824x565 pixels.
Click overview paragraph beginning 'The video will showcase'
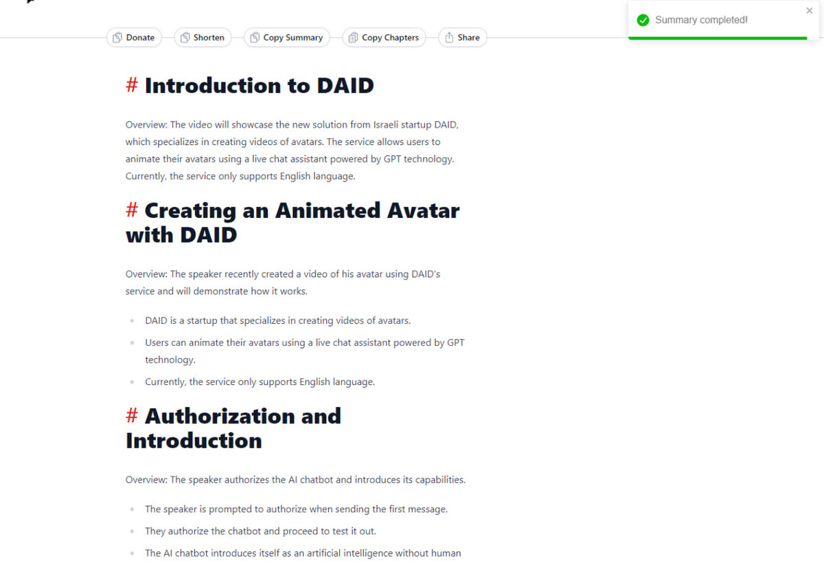[x=292, y=151]
